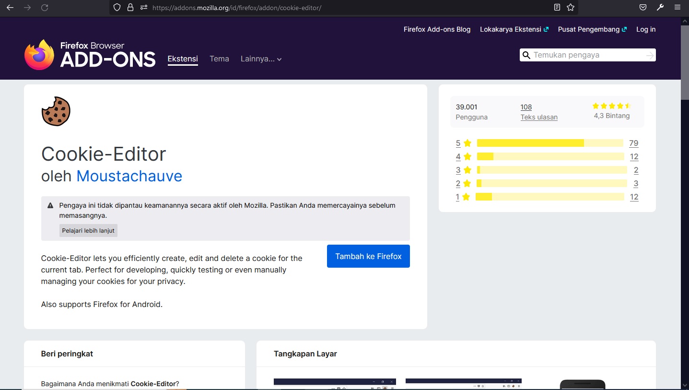The image size is (689, 390).
Task: Reload the page with the refresh icon
Action: [x=45, y=8]
